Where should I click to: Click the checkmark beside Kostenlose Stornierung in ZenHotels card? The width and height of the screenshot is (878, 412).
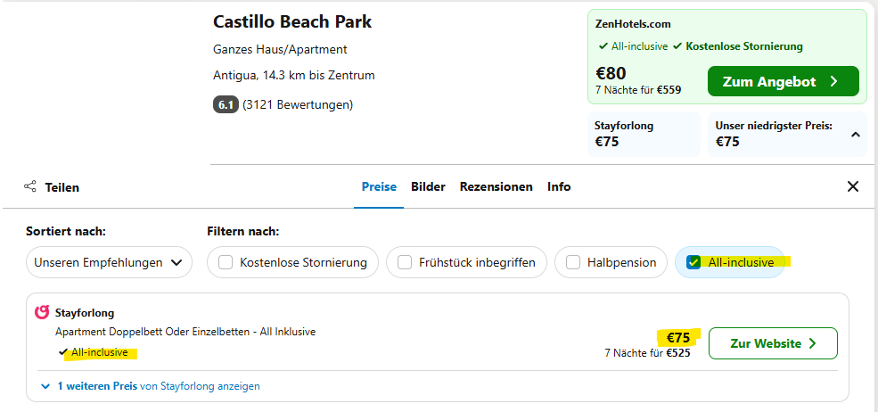pos(677,46)
